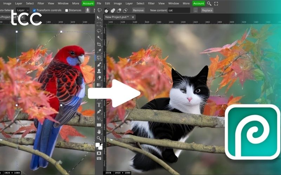The height and width of the screenshot is (175, 281).
Task: Enable the Distances checkbox
Action: [x=66, y=10]
